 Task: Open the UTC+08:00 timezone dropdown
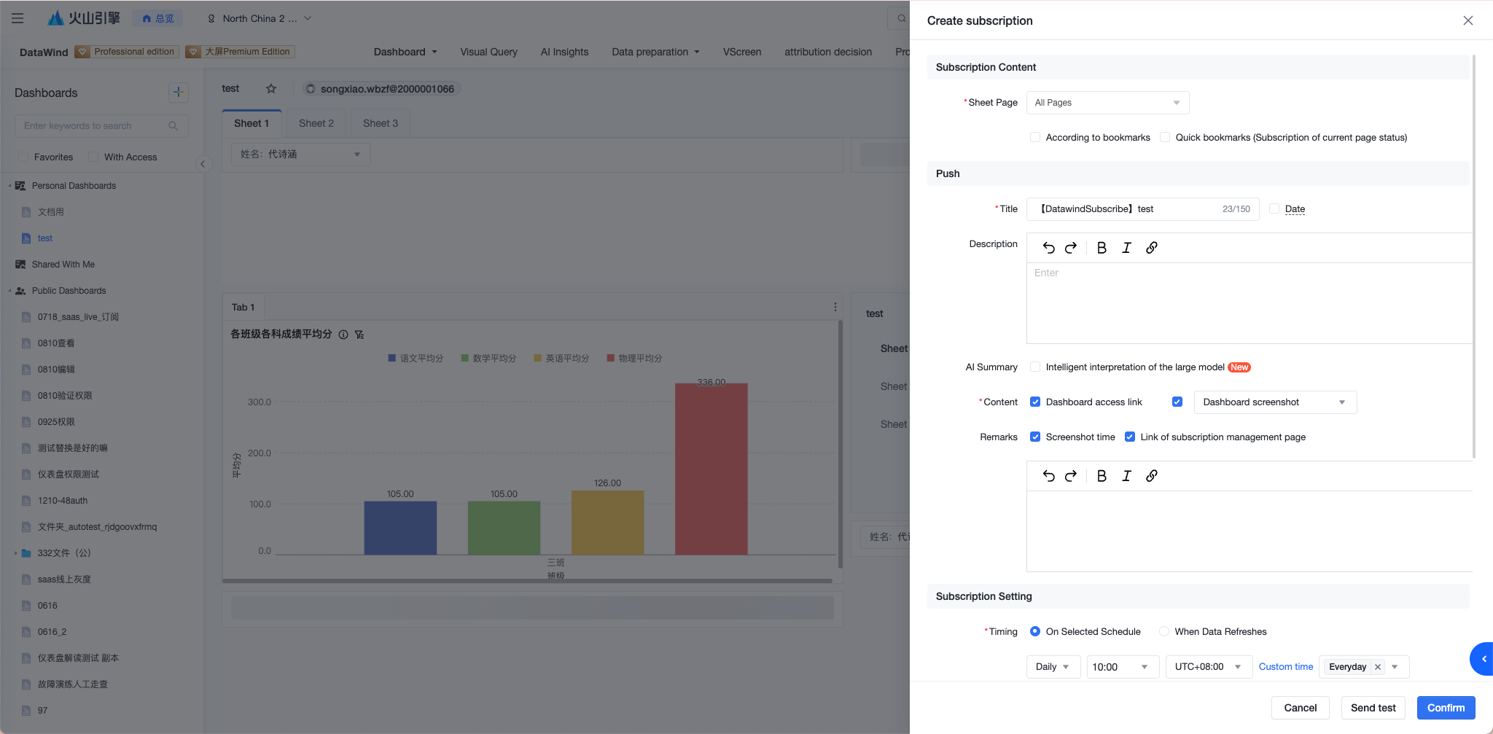[1208, 667]
